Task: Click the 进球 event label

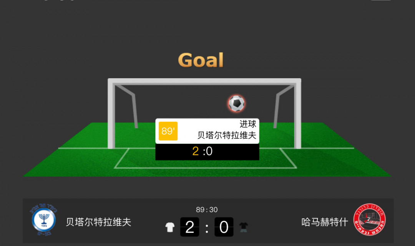Action: point(248,124)
